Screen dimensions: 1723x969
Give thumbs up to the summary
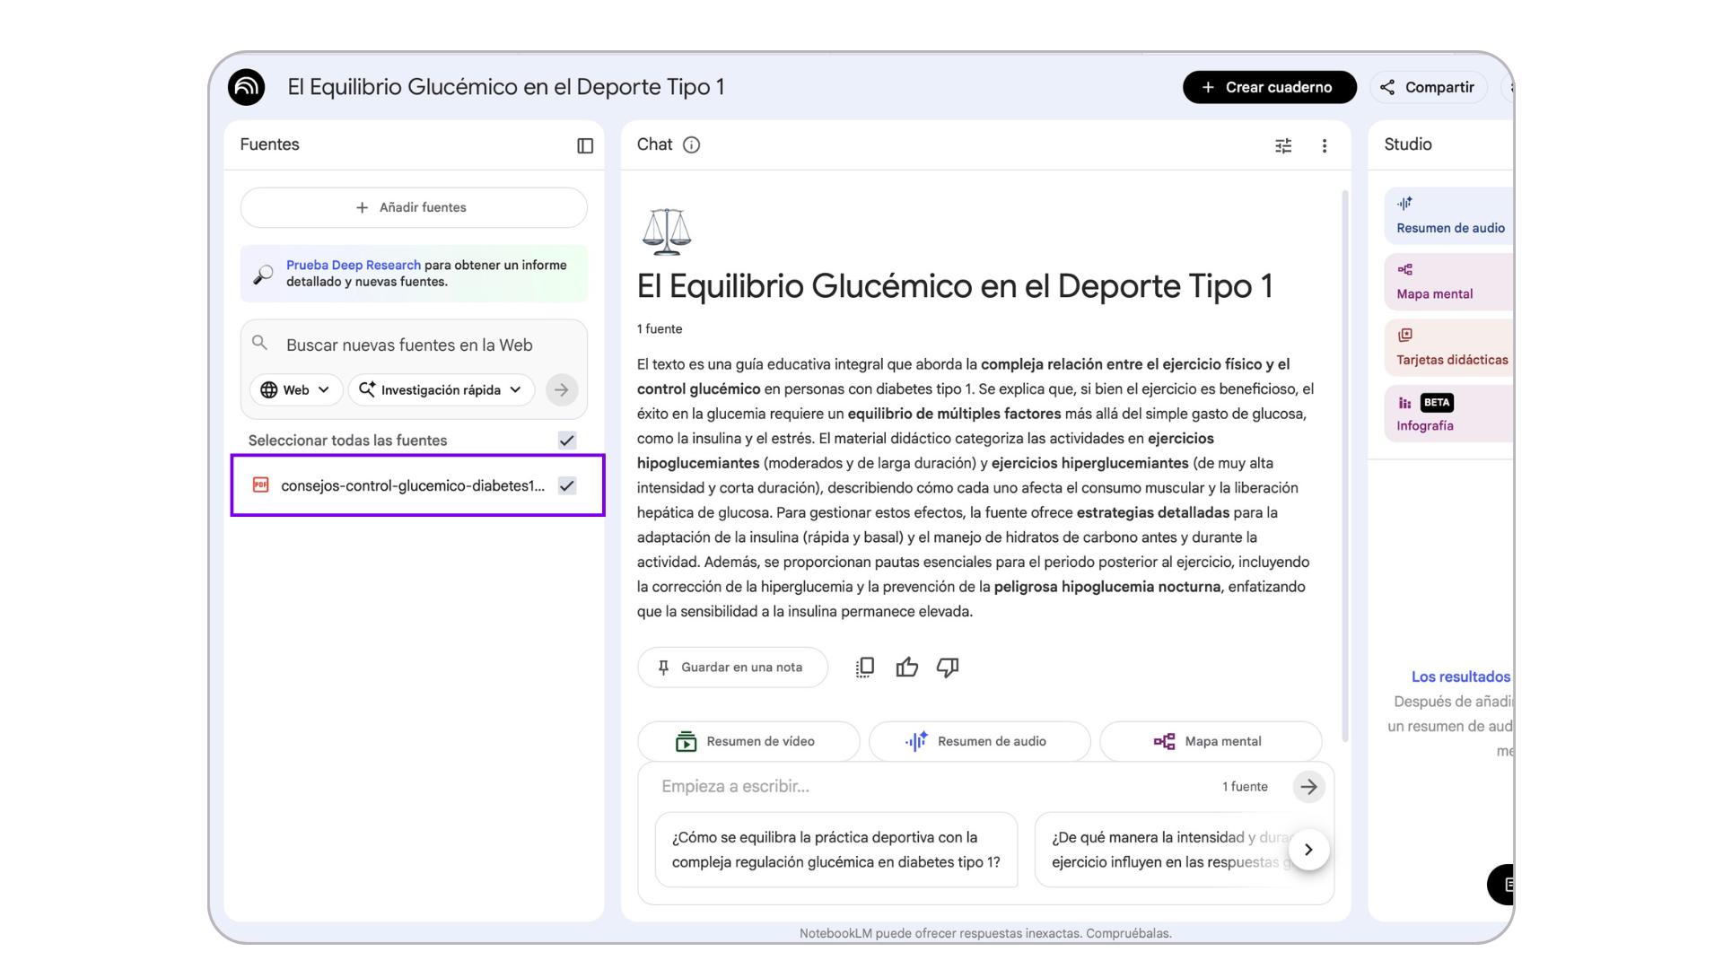(x=906, y=667)
